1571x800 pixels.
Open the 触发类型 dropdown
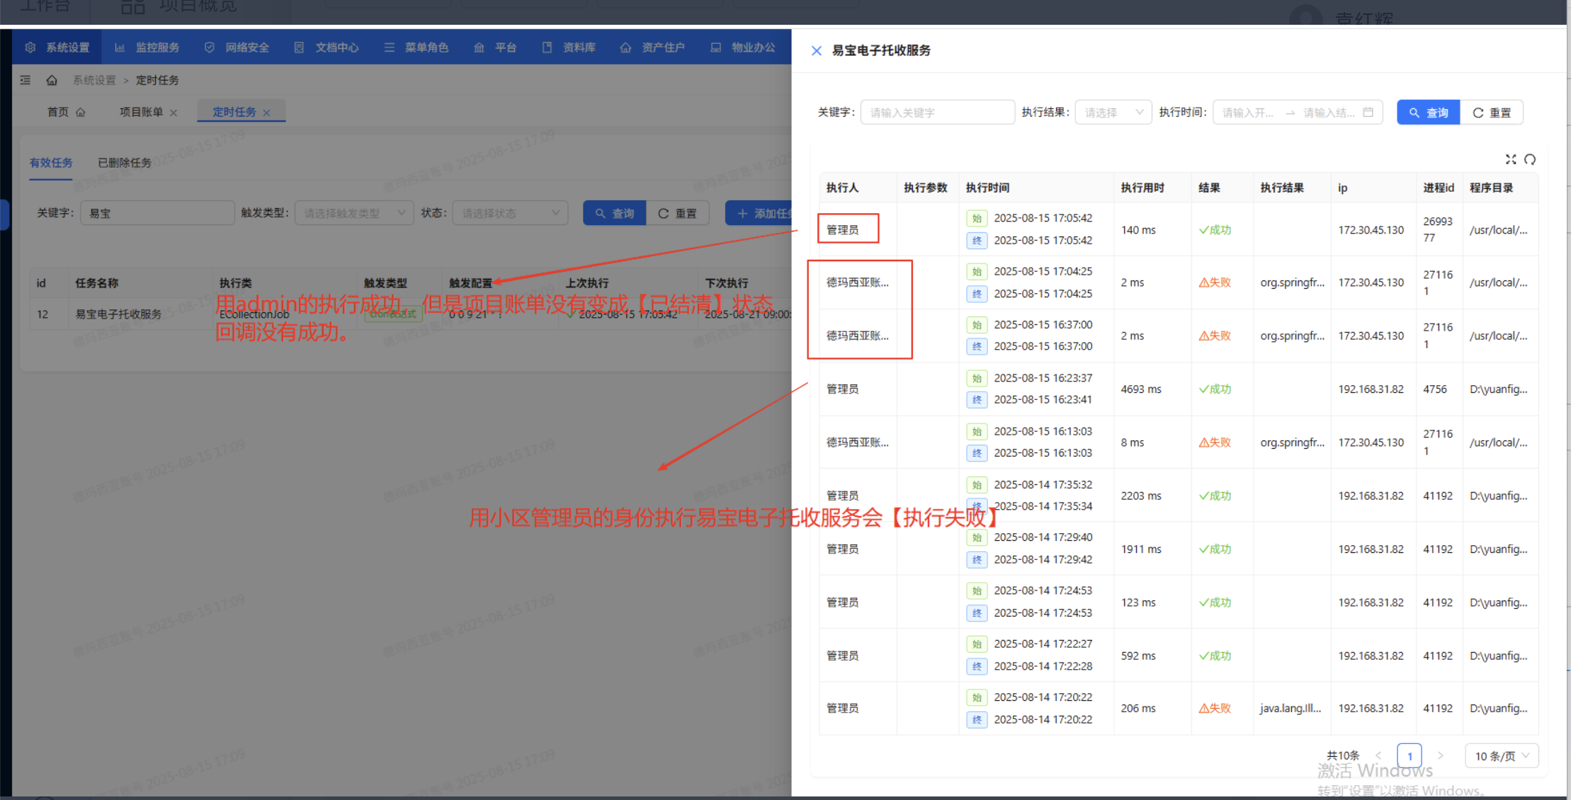click(x=354, y=213)
